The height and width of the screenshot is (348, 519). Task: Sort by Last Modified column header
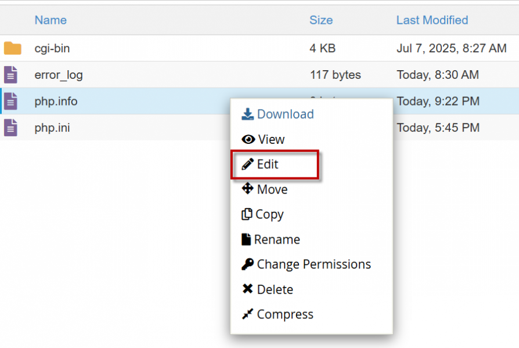pyautogui.click(x=432, y=20)
